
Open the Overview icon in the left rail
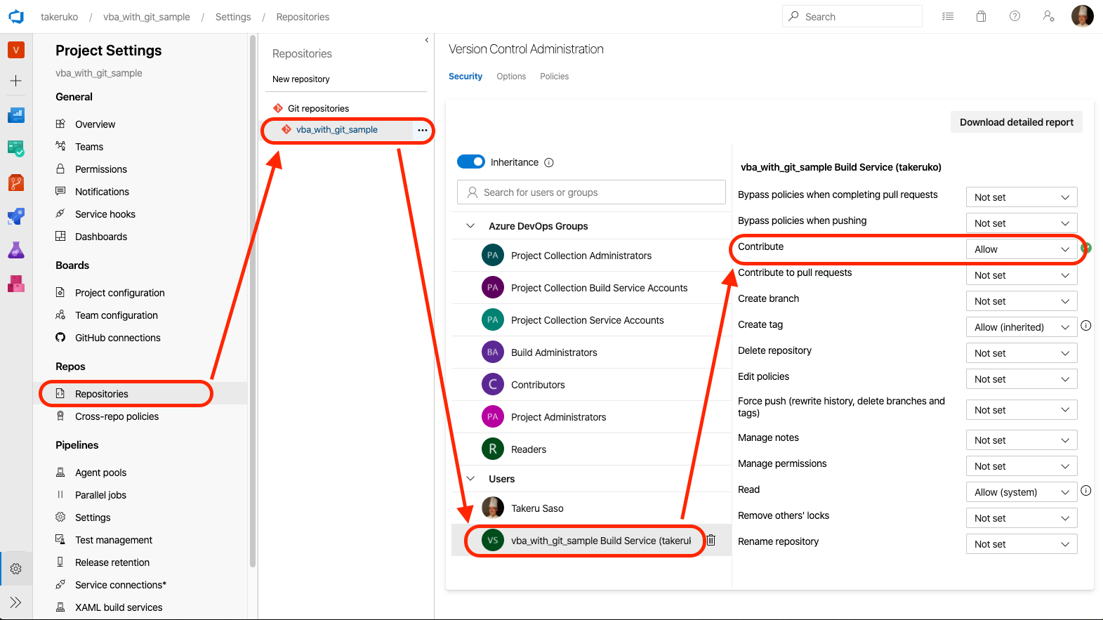click(x=16, y=114)
